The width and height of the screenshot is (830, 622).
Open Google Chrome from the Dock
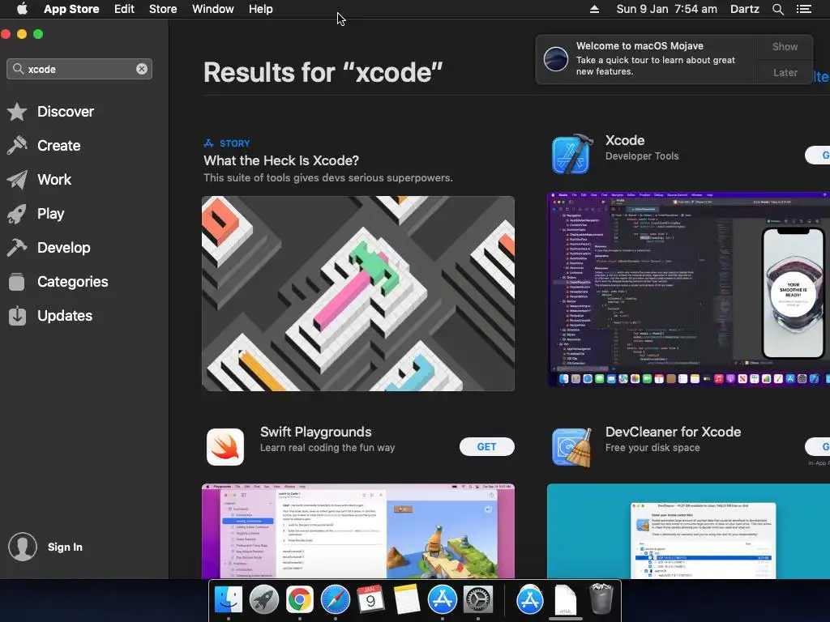pos(300,600)
